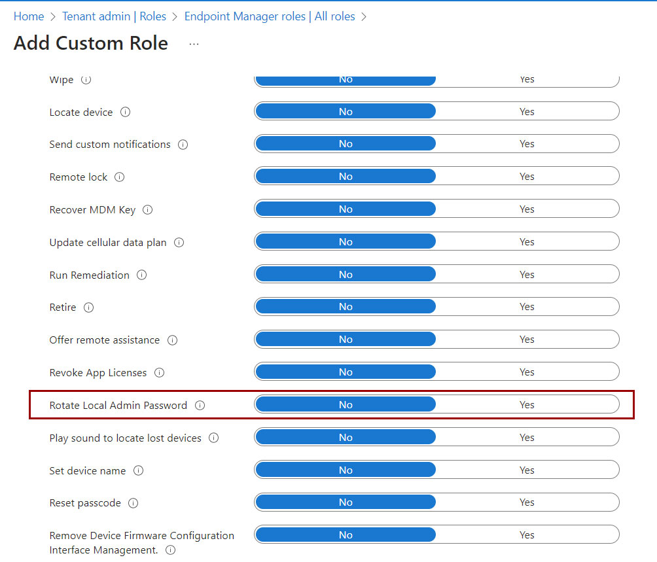Show info for Run Remediation
This screenshot has width=657, height=562.
point(141,275)
